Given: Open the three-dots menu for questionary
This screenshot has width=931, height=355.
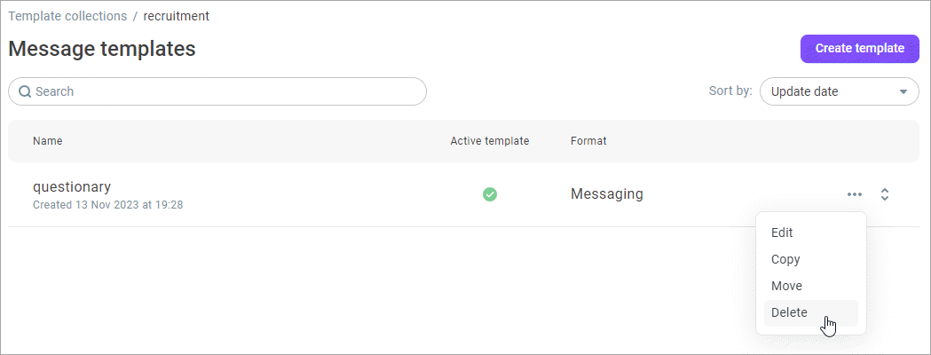Looking at the screenshot, I should (855, 194).
